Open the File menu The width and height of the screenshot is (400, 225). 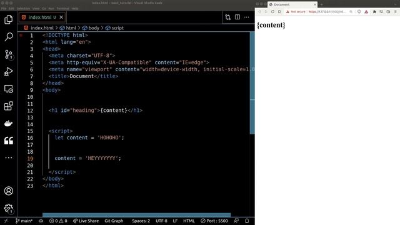pyautogui.click(x=4, y=8)
